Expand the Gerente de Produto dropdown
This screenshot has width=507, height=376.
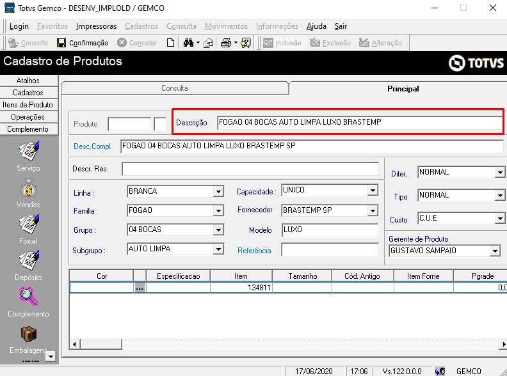[495, 251]
